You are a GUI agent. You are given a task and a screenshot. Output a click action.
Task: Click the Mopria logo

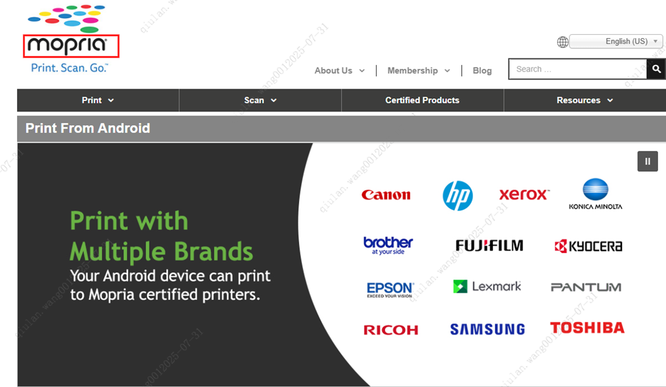point(68,40)
